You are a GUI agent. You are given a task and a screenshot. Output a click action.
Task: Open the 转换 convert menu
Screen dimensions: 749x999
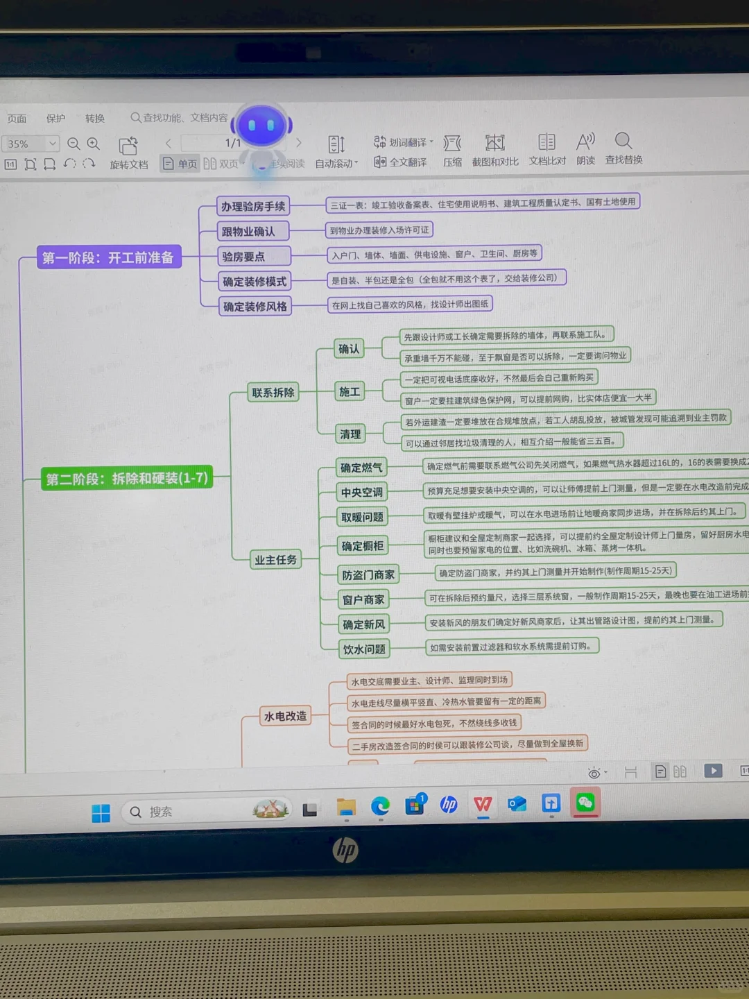[96, 118]
